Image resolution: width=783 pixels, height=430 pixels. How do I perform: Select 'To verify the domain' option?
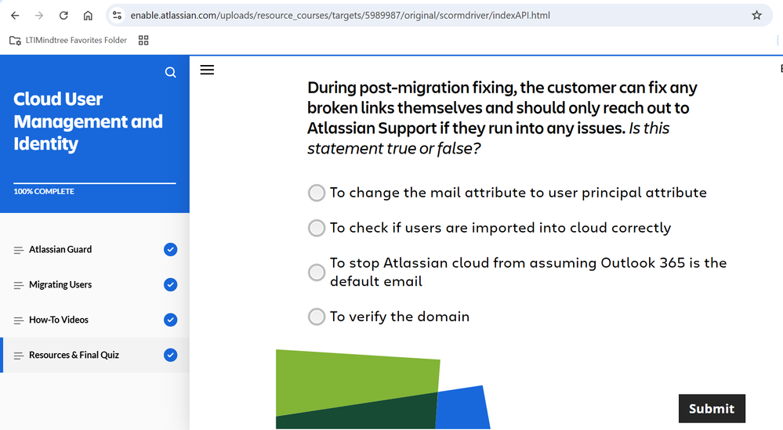tap(317, 316)
